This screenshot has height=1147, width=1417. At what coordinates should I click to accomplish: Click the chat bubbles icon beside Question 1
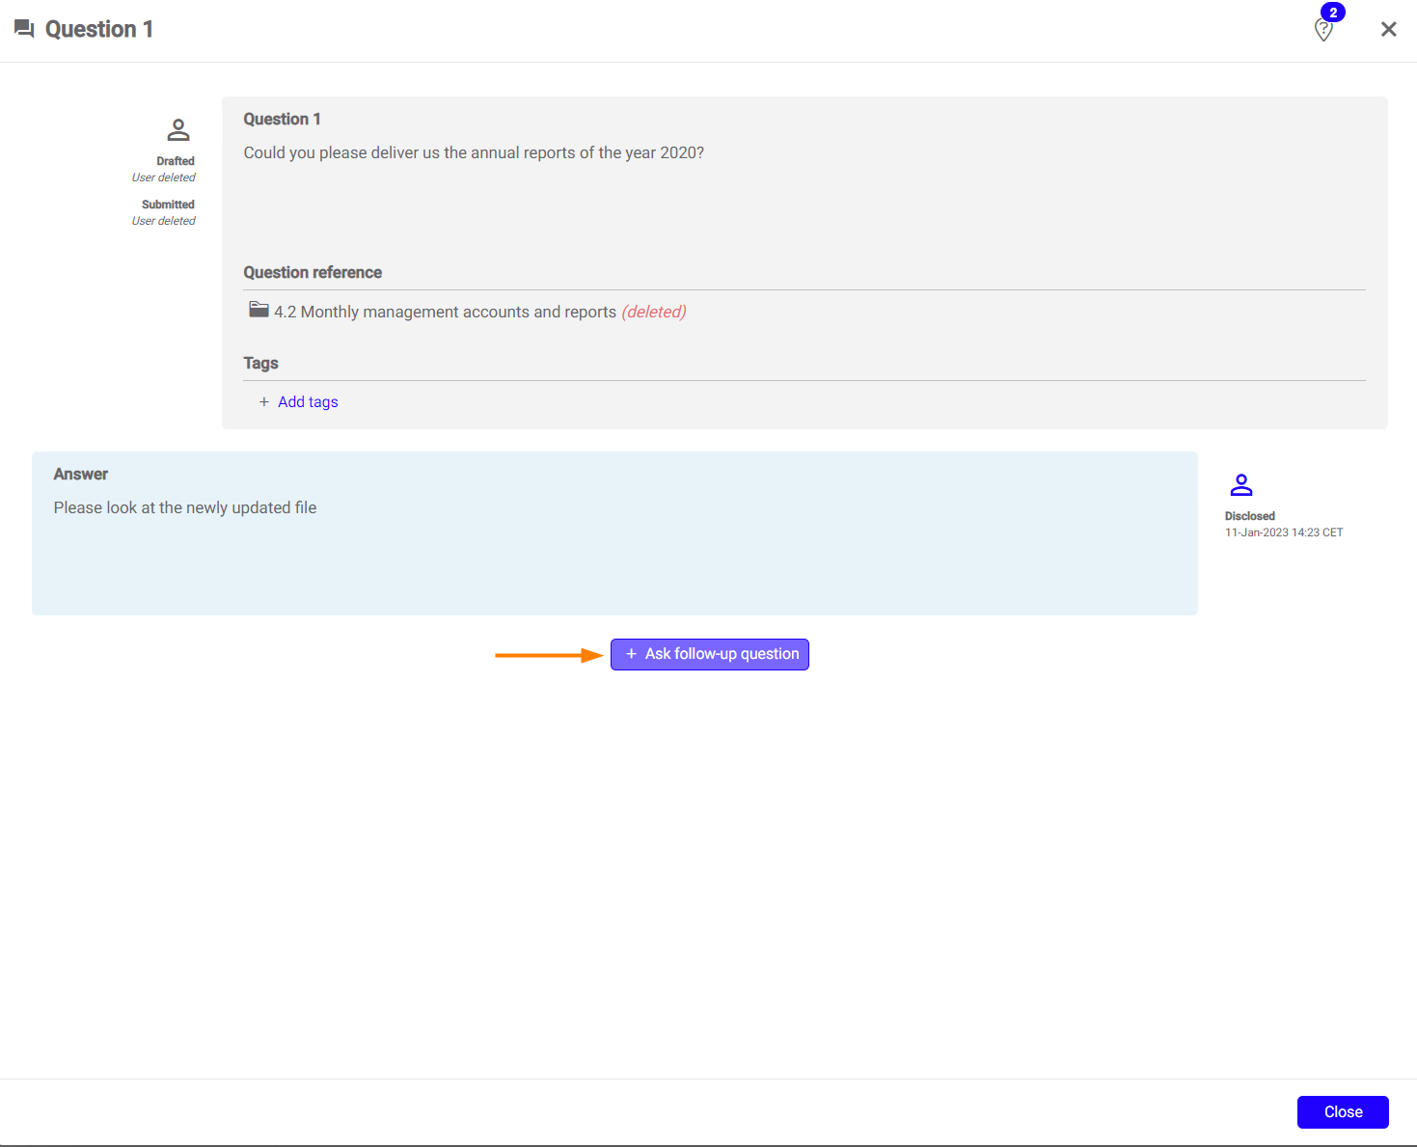point(24,29)
